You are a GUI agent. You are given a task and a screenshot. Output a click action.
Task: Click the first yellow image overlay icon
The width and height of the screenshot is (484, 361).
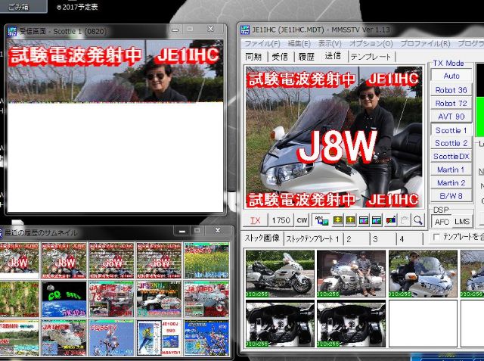pos(335,220)
